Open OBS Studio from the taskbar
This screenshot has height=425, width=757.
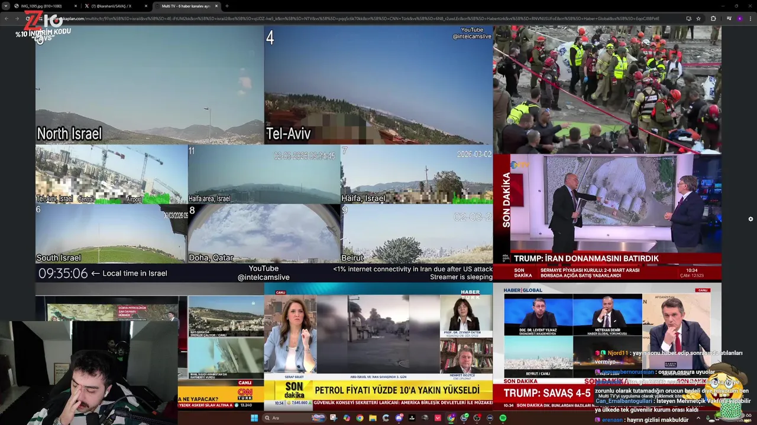tap(477, 418)
